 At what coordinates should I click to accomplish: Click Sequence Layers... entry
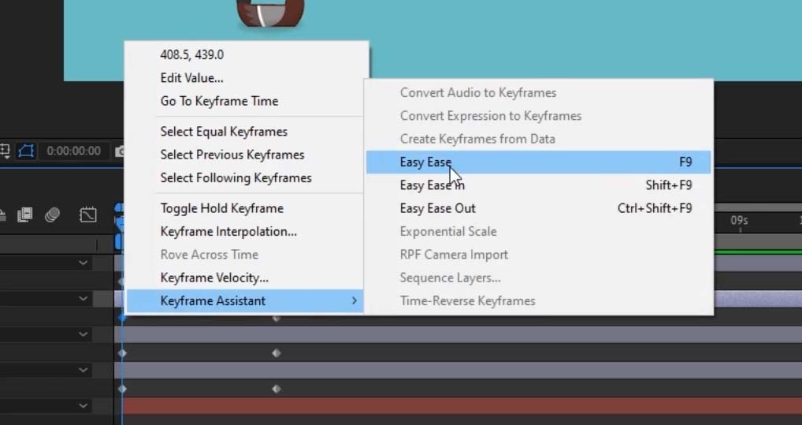pyautogui.click(x=539, y=278)
